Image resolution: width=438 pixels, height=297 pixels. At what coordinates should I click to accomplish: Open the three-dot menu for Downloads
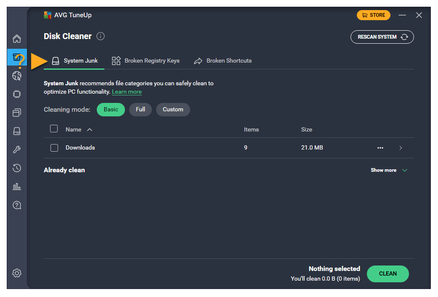pyautogui.click(x=380, y=148)
